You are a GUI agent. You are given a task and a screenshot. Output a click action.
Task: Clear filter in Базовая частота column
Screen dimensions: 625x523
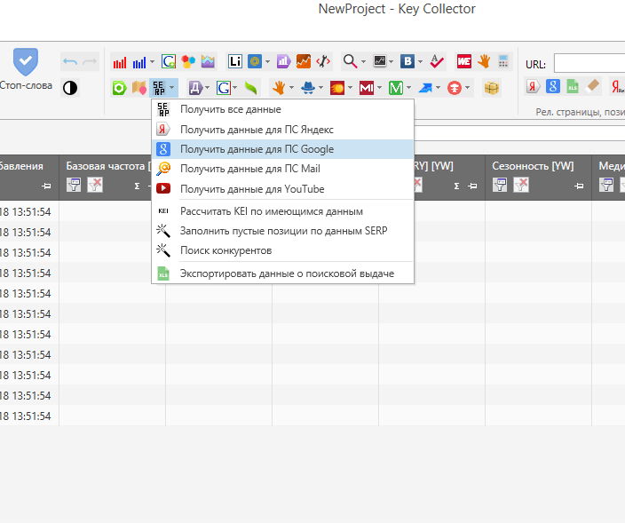[x=95, y=185]
